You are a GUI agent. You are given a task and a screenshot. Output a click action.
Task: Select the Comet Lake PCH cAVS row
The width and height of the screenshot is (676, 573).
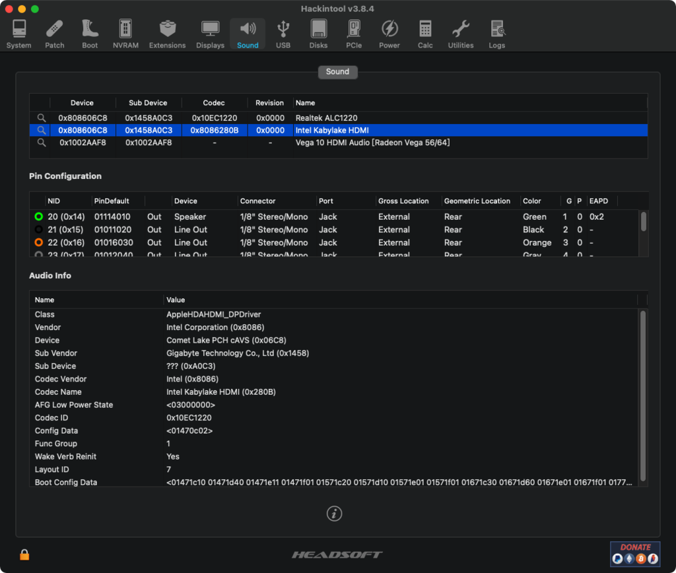point(333,340)
